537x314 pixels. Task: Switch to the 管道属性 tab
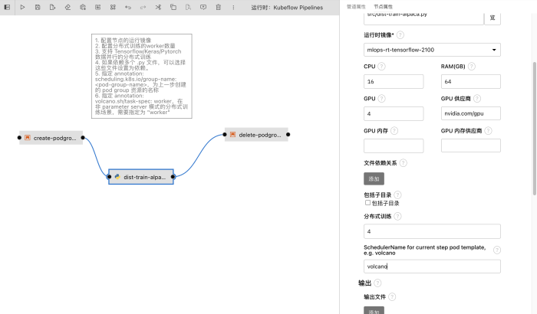coord(356,6)
